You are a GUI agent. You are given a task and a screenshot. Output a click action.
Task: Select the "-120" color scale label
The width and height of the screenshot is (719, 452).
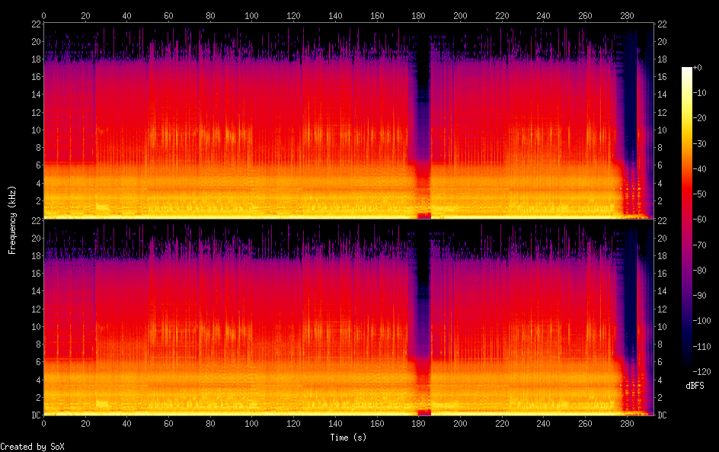tap(702, 372)
